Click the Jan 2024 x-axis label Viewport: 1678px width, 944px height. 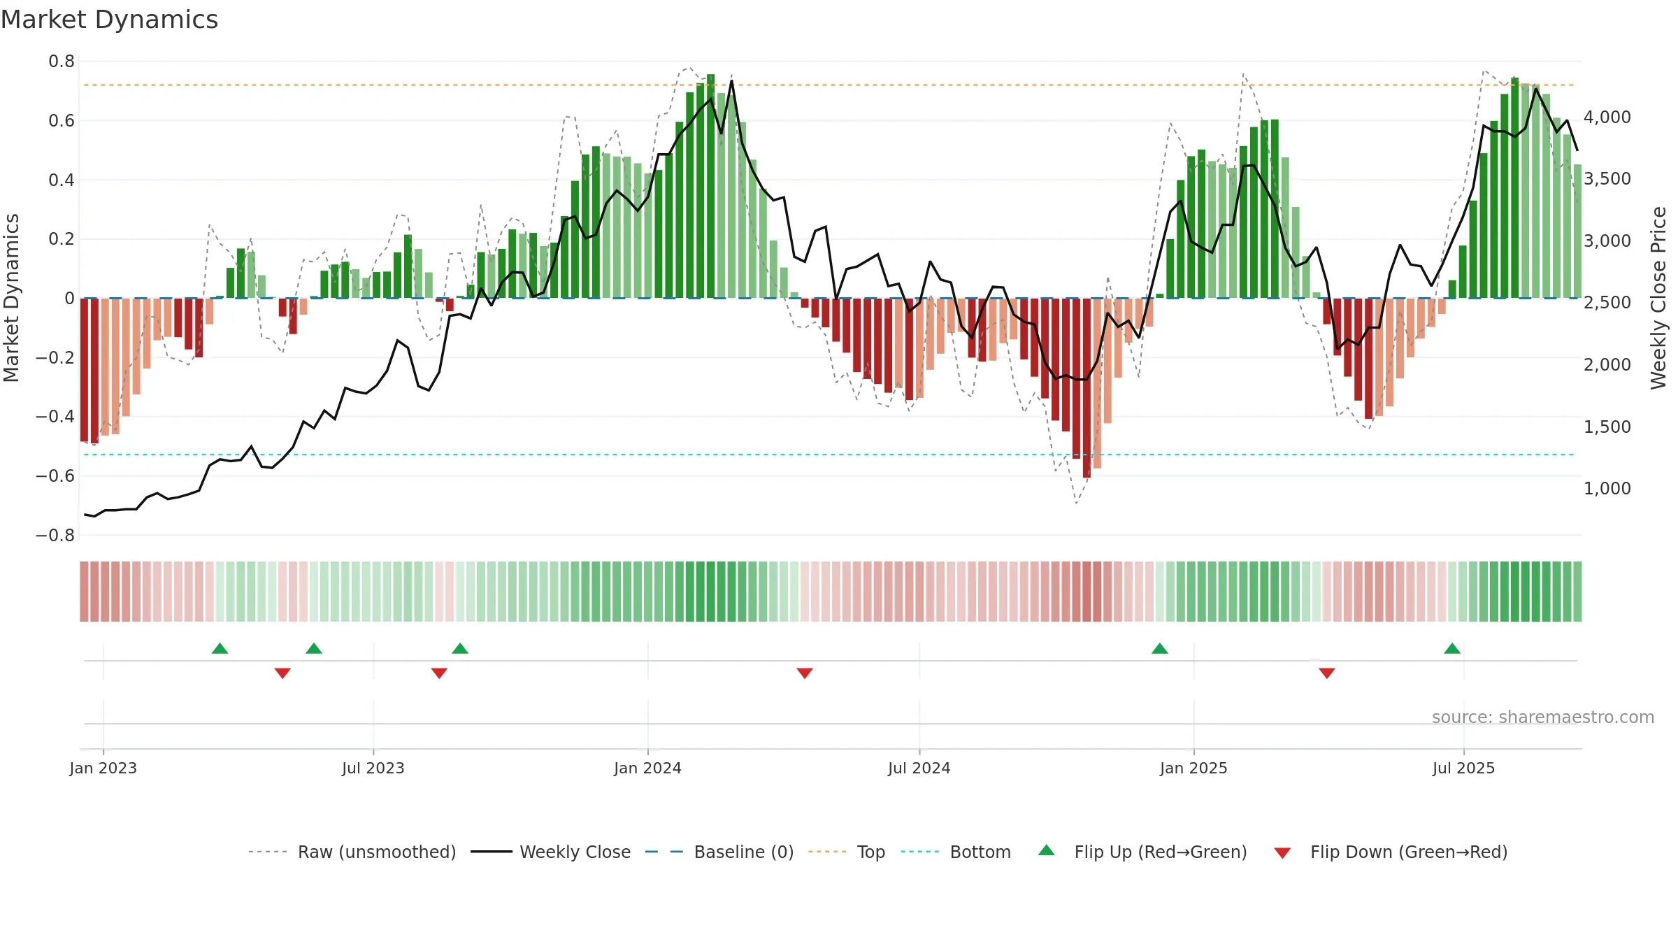[x=648, y=768]
